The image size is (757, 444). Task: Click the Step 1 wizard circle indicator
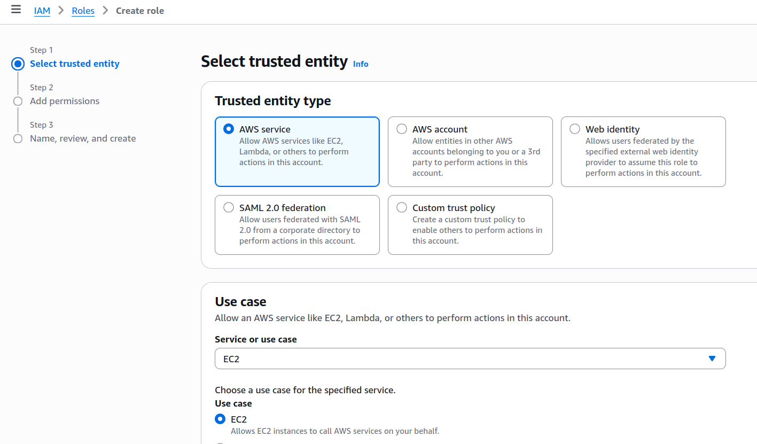18,64
